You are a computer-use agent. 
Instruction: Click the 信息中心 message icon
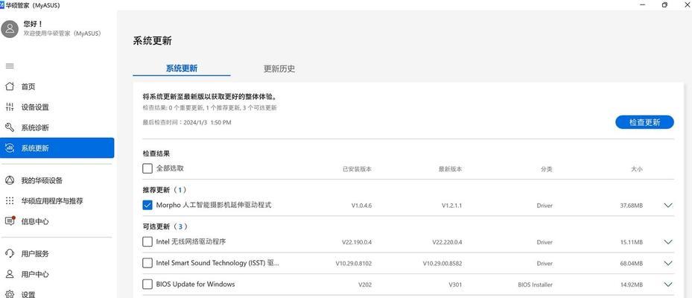tap(9, 221)
